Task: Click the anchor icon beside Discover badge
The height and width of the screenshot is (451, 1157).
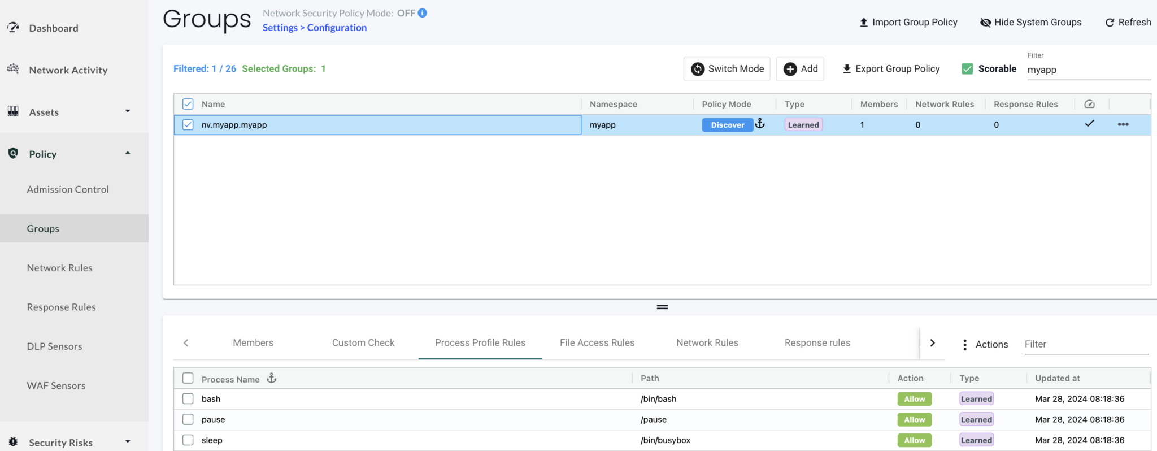Action: tap(760, 124)
